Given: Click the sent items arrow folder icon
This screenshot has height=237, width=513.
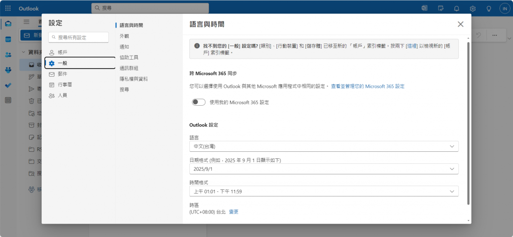Looking at the screenshot, I should (x=32, y=89).
